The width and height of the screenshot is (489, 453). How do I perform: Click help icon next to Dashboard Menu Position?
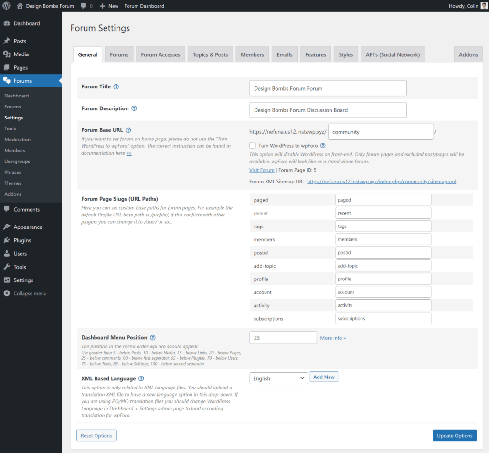point(153,337)
